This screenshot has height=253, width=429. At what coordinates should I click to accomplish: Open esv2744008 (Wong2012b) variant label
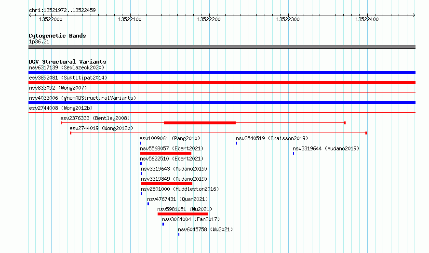[x=61, y=108]
